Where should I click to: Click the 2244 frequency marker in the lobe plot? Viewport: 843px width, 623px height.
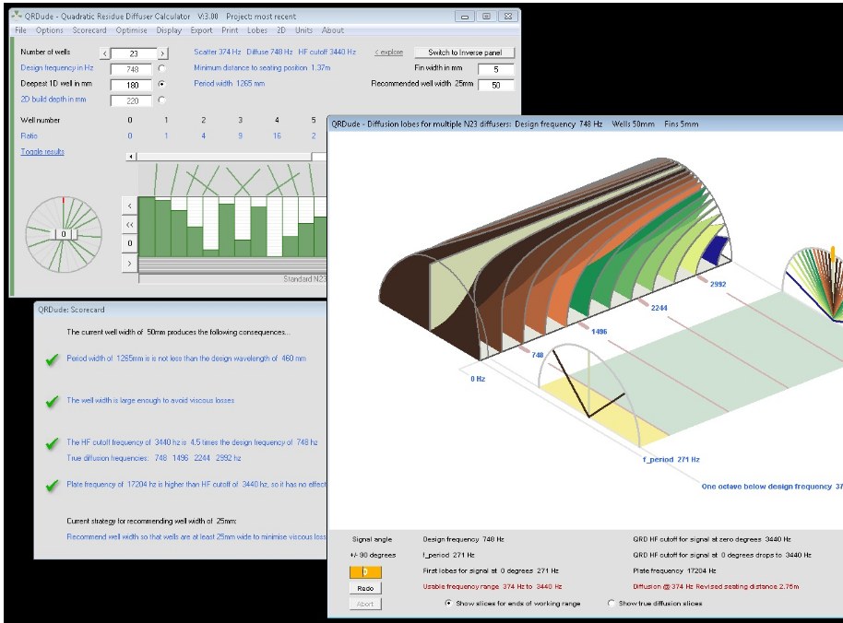(x=659, y=308)
